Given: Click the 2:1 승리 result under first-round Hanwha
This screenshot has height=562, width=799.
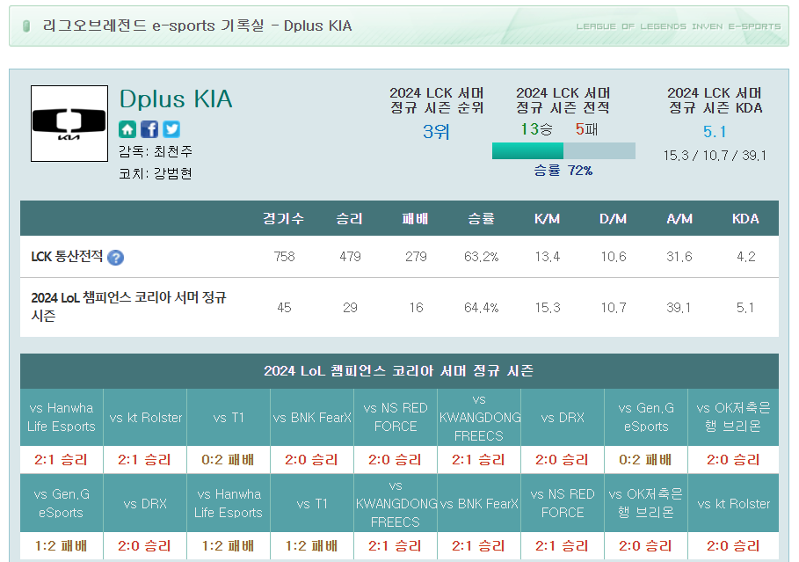Looking at the screenshot, I should click(x=62, y=460).
